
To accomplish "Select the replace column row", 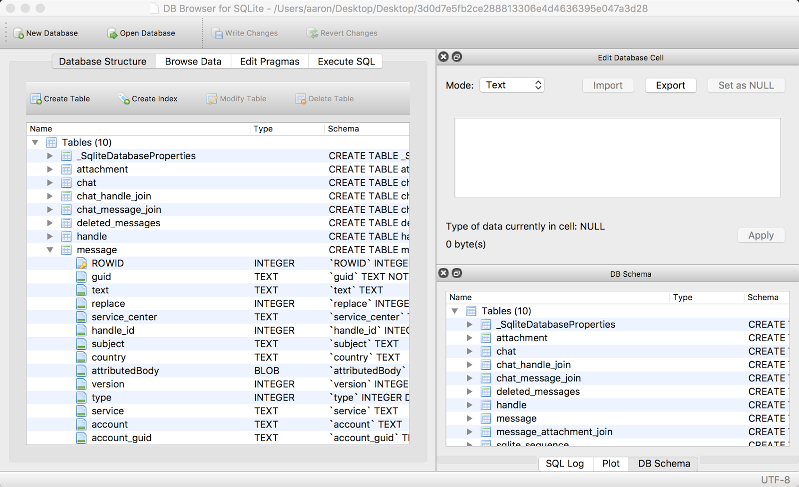I will pyautogui.click(x=218, y=304).
